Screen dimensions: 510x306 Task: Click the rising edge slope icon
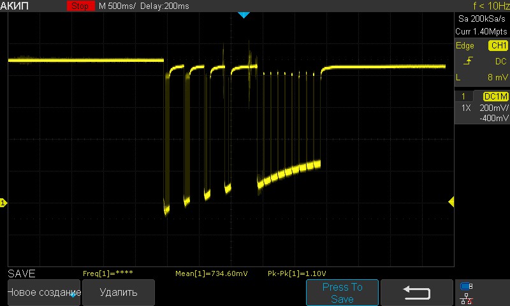coord(468,61)
